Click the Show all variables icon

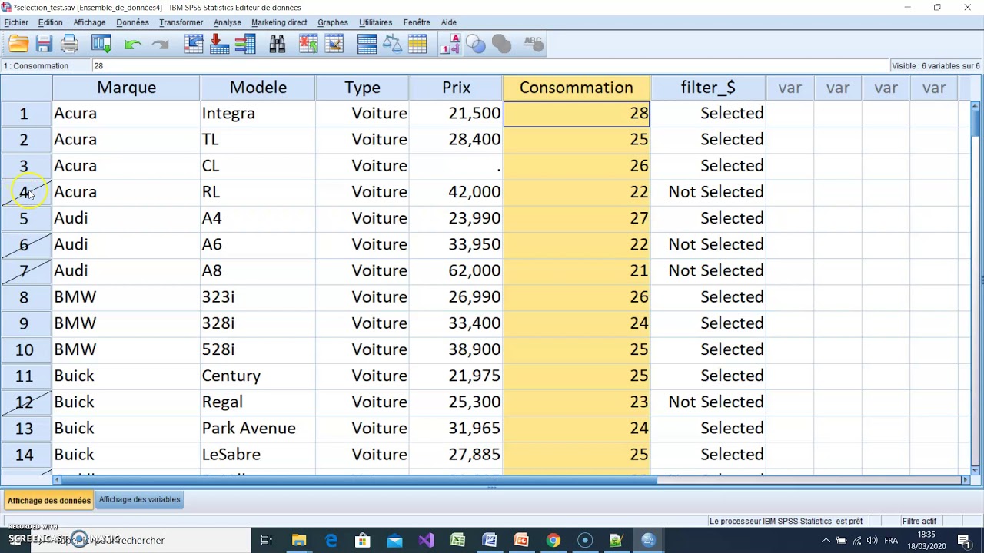click(x=501, y=45)
